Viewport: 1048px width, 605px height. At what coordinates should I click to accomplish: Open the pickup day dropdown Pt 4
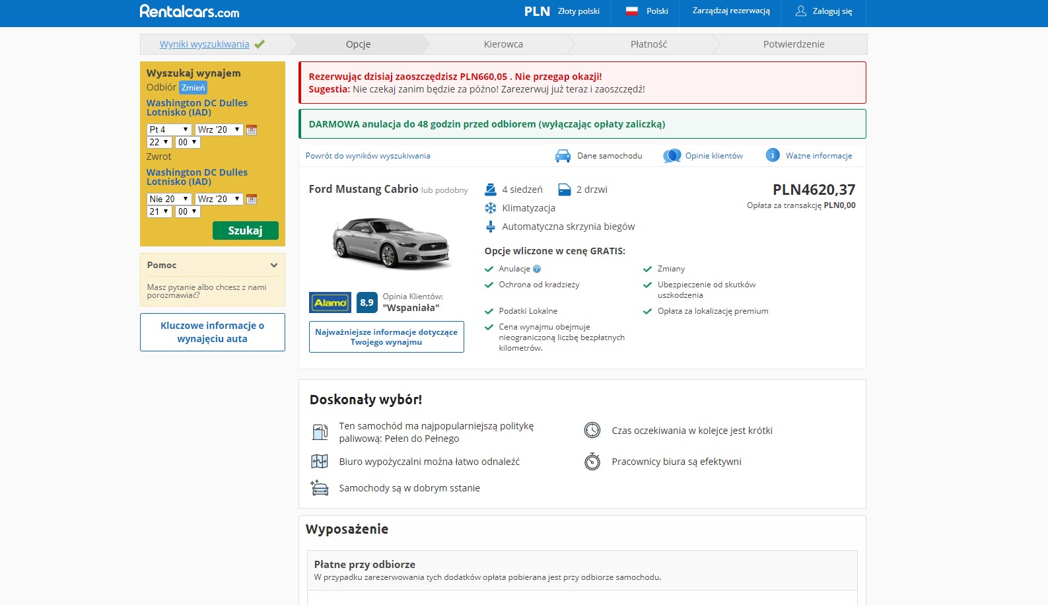169,130
